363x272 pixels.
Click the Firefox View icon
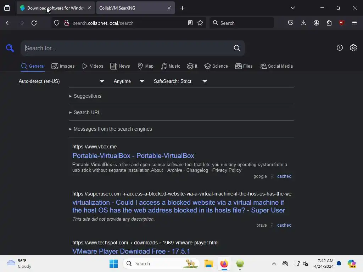(7, 8)
